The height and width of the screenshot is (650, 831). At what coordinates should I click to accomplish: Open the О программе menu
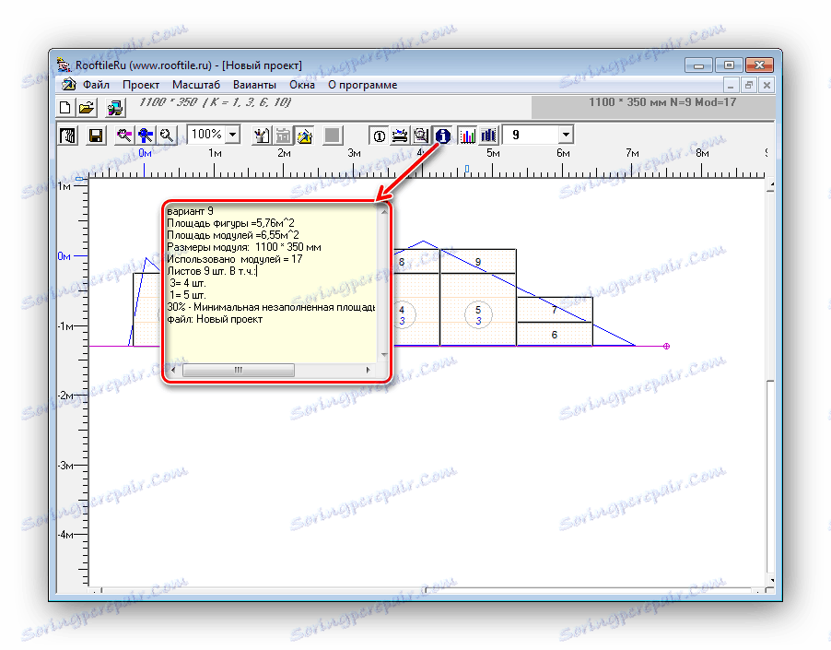click(x=362, y=85)
